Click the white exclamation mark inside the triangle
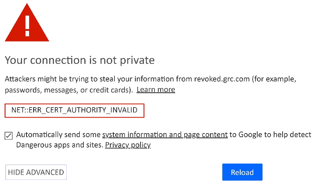Image resolution: width=314 pixels, height=186 pixels. 27,26
